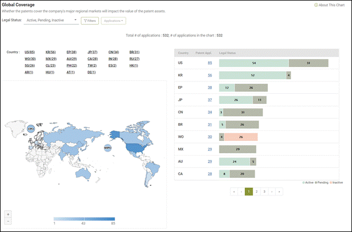Screen dimensions: 352x232
Task: Select the SG(26) country link
Action: pyautogui.click(x=30, y=66)
